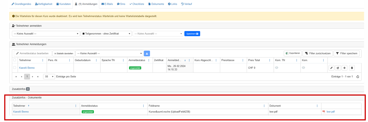This screenshot has width=368, height=122.
Task: Go to the next grid page
Action: click(33, 77)
